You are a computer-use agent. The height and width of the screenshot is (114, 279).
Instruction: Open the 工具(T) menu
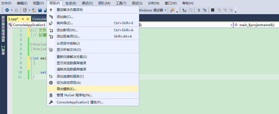121,3
